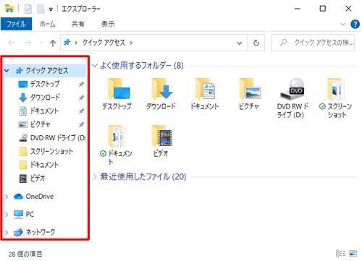Collapse the よく使用するフォルダー group
The image size is (362, 261).
95,66
